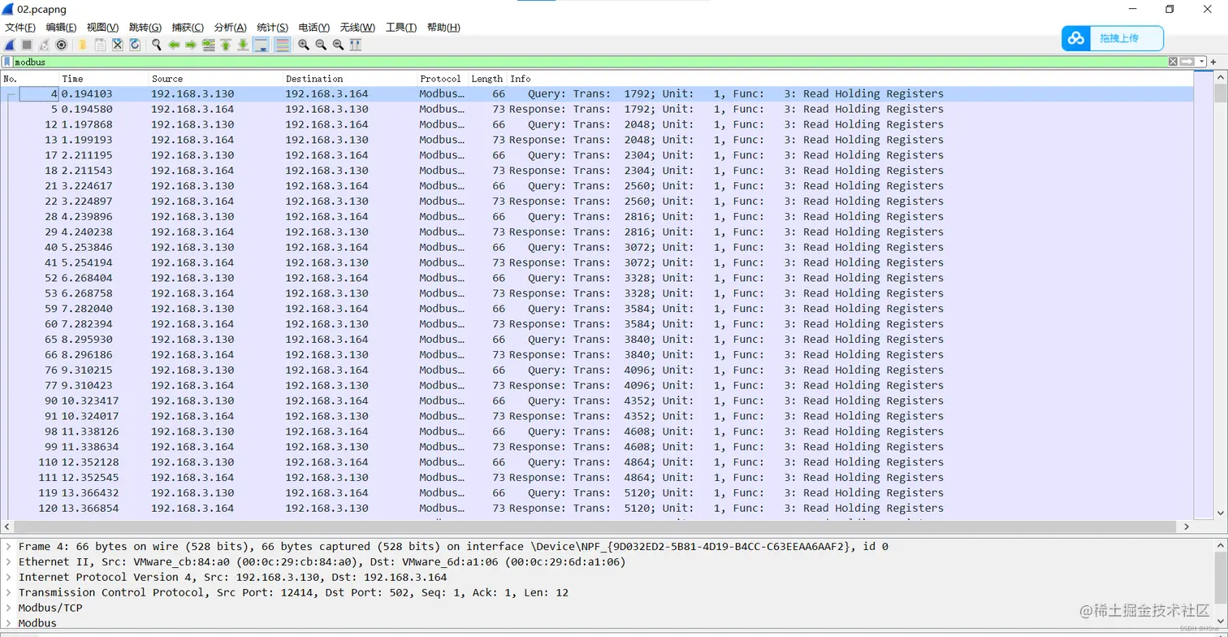Sort by the Length column header
The width and height of the screenshot is (1228, 637).
coord(487,79)
